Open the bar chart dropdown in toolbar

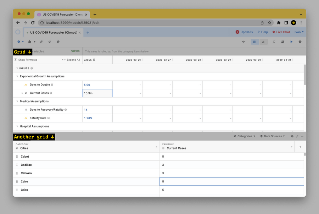[x=32, y=42]
